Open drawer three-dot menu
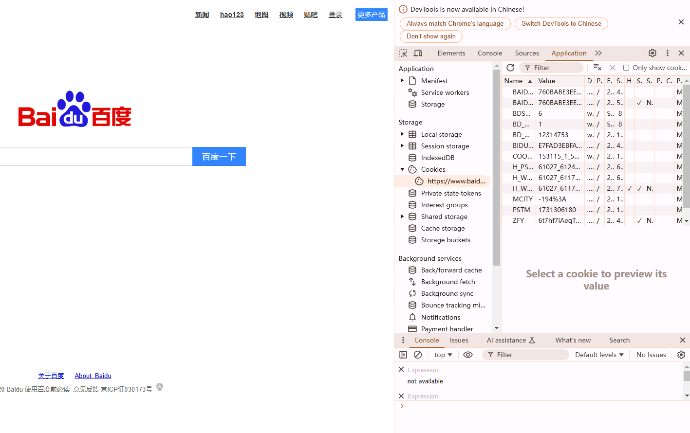This screenshot has height=433, width=690. click(x=403, y=340)
